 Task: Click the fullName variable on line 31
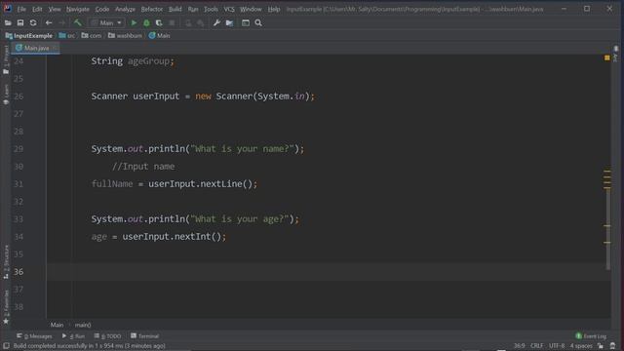pyautogui.click(x=112, y=184)
